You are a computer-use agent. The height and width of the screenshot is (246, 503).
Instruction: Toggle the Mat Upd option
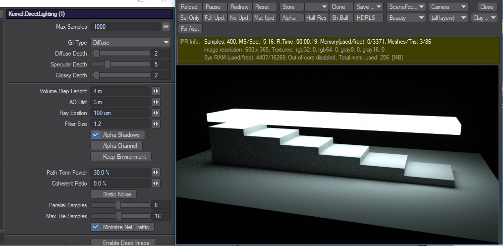point(265,18)
